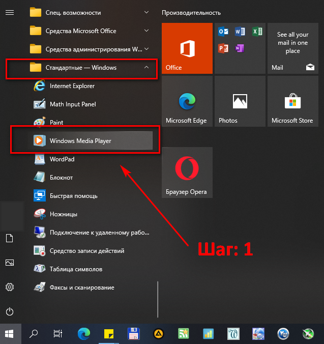
Task: Click the W script taskbar icon
Action: tap(233, 334)
